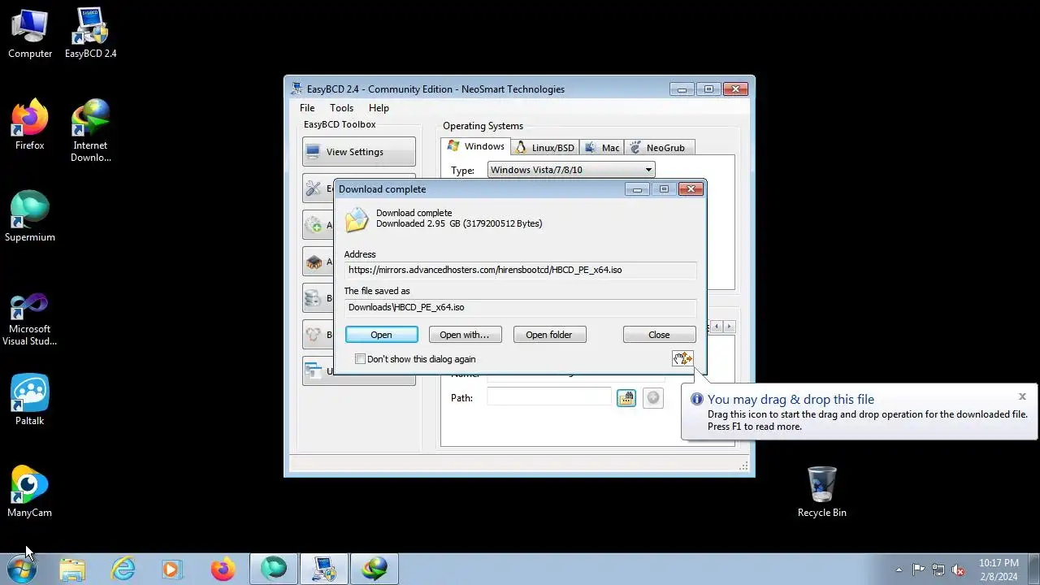The image size is (1040, 585).
Task: Show hidden tray icons arrow
Action: tap(899, 570)
